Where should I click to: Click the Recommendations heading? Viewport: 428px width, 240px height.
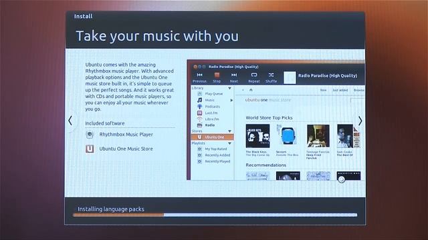click(x=266, y=165)
